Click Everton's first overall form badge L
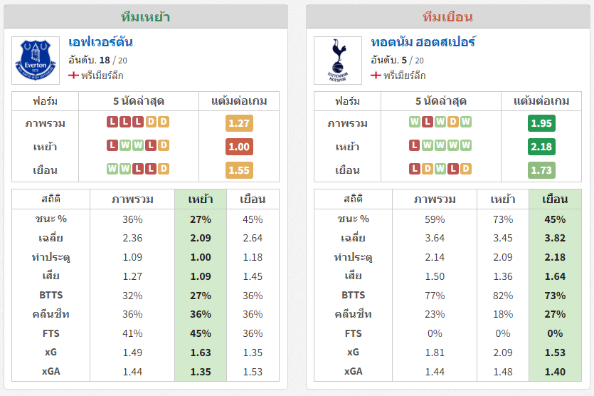The image size is (594, 396). [112, 122]
